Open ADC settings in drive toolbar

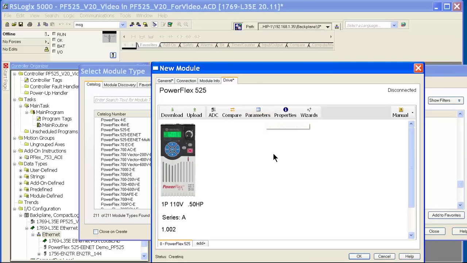pos(213,113)
